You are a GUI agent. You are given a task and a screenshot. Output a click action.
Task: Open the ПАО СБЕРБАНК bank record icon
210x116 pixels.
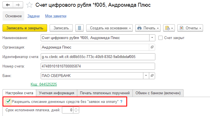pyautogui.click(x=152, y=75)
